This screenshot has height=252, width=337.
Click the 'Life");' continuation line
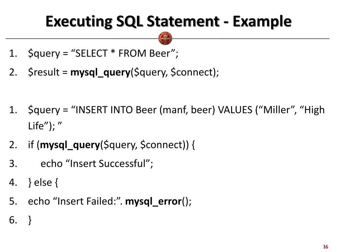click(45, 126)
